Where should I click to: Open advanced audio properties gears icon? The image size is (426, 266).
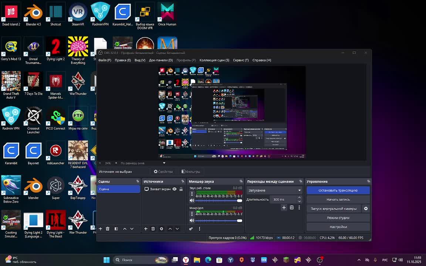click(191, 229)
